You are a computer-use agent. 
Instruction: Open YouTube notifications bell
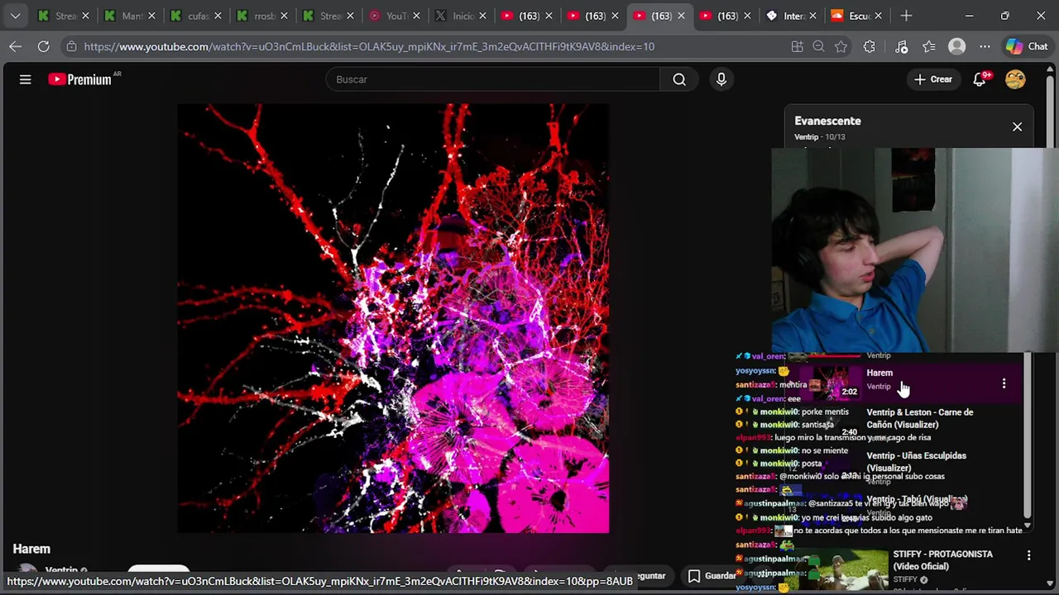point(980,79)
